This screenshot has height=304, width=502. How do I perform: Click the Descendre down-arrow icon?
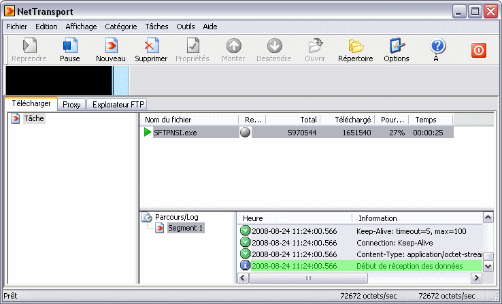pyautogui.click(x=274, y=46)
